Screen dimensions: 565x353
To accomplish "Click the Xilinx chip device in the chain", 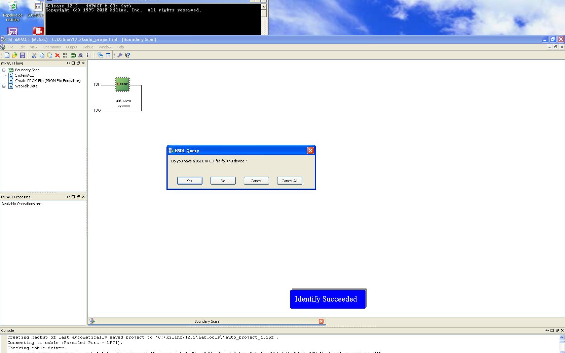I will pos(122,84).
